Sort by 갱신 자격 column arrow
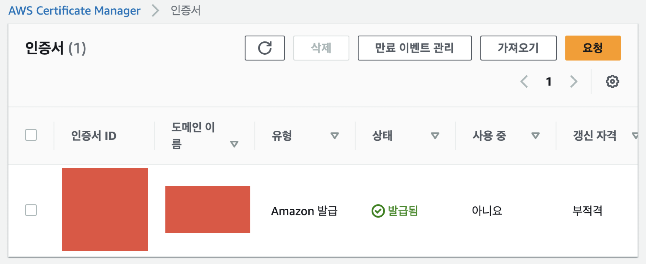 (635, 136)
